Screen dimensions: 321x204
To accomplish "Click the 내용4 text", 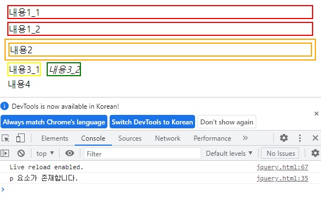I will pyautogui.click(x=19, y=84).
